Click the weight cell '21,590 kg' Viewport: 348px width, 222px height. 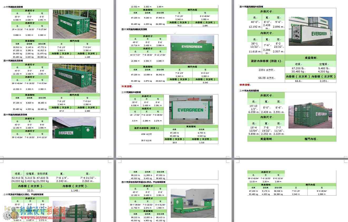point(42,181)
